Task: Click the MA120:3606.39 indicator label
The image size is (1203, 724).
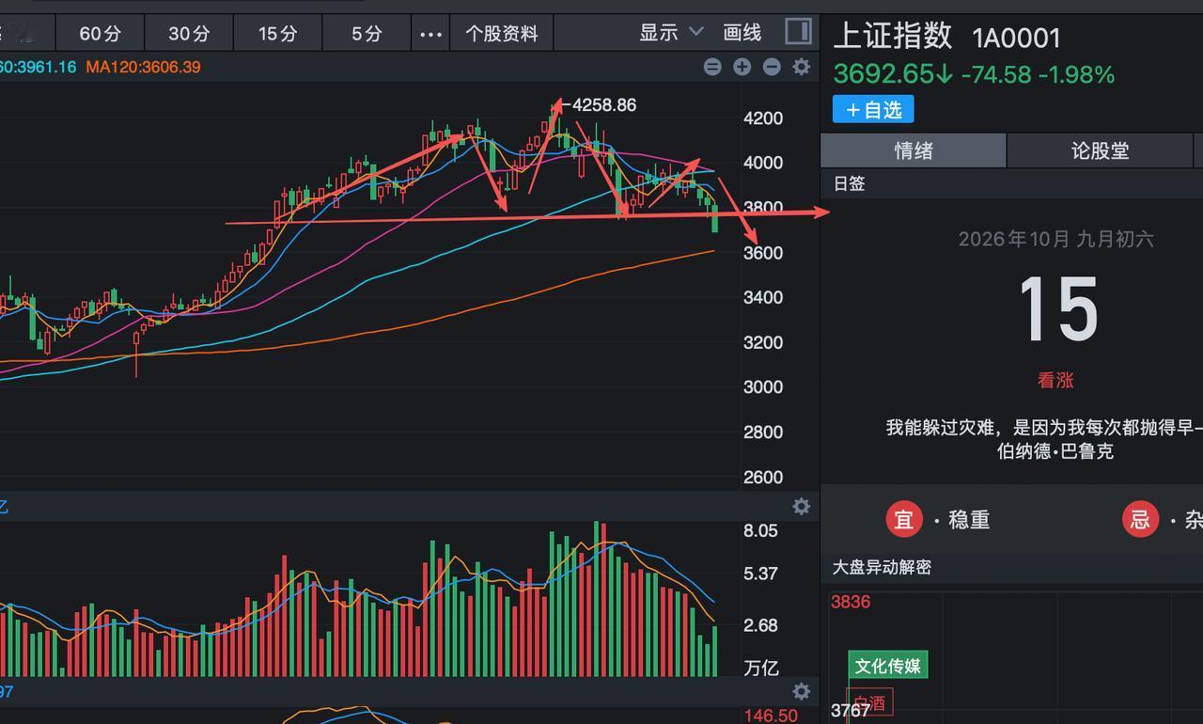Action: click(x=143, y=67)
